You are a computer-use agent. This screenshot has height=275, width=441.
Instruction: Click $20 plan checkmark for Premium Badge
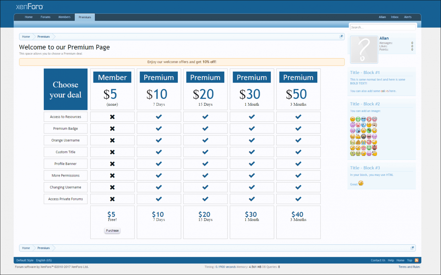(205, 128)
